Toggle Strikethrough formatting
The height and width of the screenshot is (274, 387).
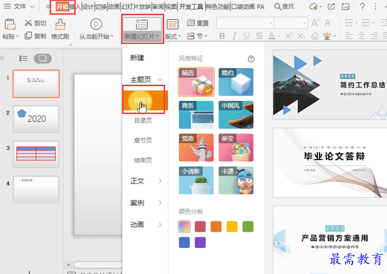coord(259,36)
